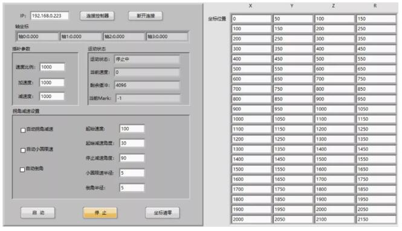Select Y column cell with value 750
402x231 pixels.
click(293, 89)
